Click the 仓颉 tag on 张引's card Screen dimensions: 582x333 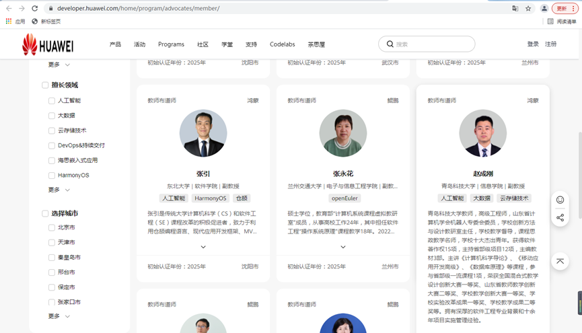pos(242,198)
